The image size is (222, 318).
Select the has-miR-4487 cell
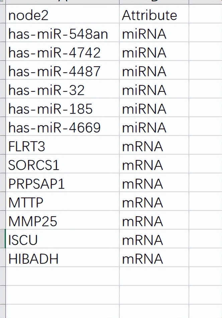click(62, 72)
